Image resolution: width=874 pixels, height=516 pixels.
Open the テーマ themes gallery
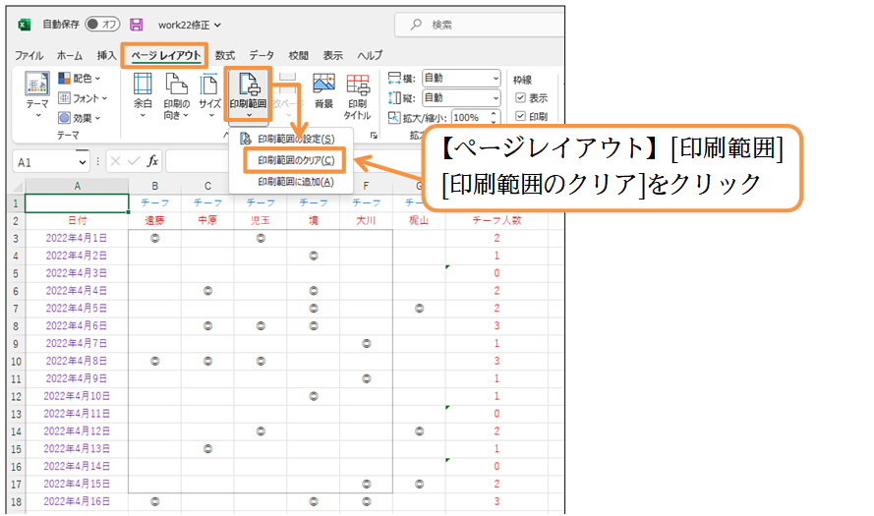(37, 93)
